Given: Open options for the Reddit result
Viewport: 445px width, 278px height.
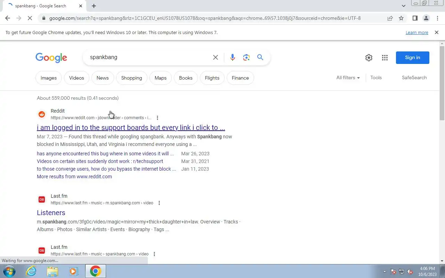Looking at the screenshot, I should tap(157, 118).
